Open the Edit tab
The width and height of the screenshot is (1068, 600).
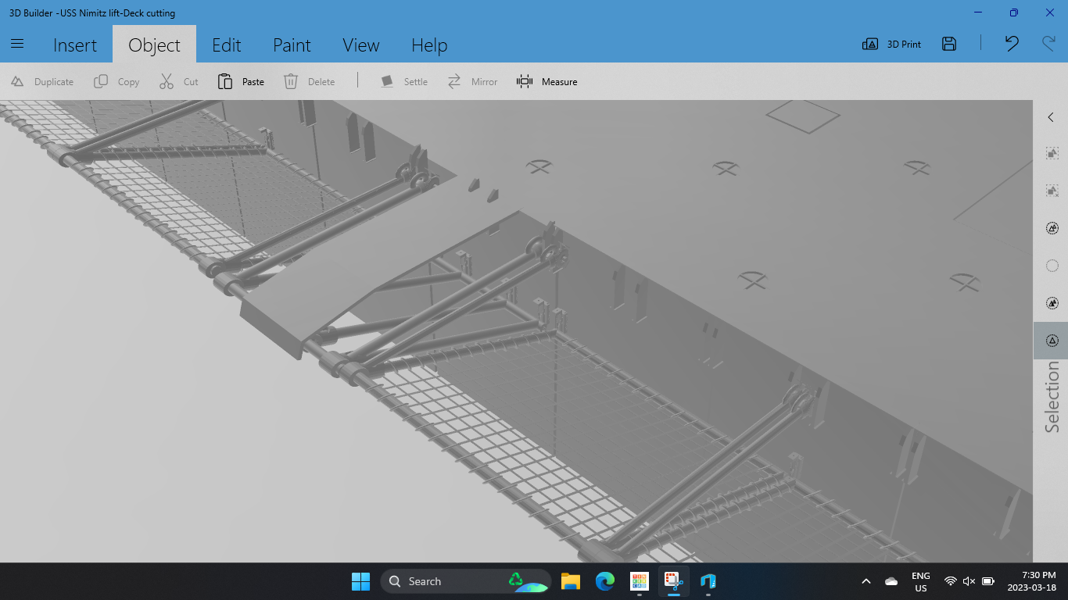227,45
